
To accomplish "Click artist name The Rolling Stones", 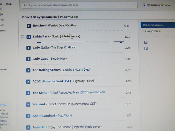I will pos(46,70).
